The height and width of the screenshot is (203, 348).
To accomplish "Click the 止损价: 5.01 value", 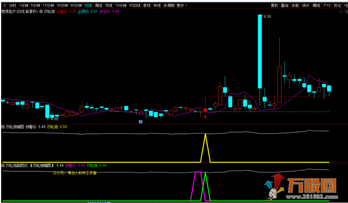I will click(x=88, y=11).
